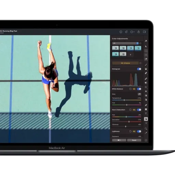Screen dimensions: 175x175
Task: Click the histogram graph
Action: coord(126,79)
